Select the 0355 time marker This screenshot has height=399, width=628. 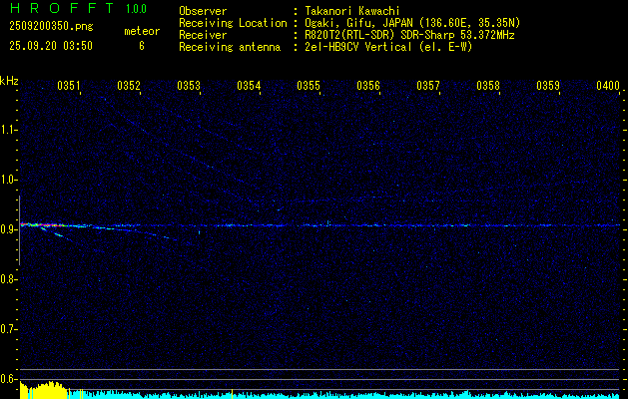(x=309, y=87)
